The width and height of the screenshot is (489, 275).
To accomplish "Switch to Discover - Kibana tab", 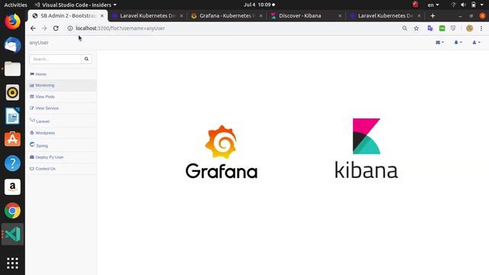I will pos(306,16).
